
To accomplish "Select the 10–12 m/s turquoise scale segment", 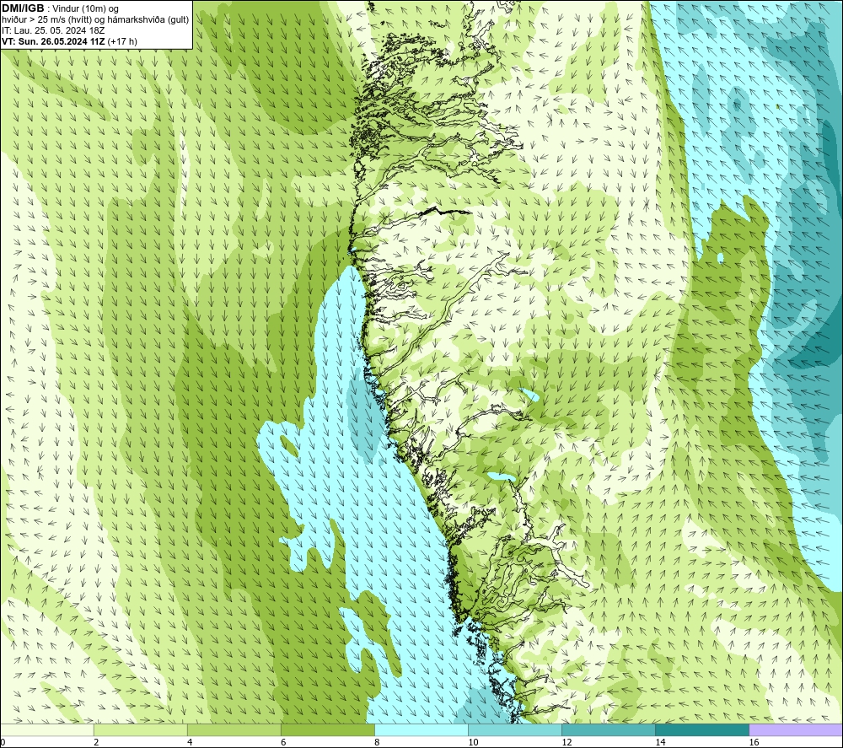I will click(x=515, y=729).
